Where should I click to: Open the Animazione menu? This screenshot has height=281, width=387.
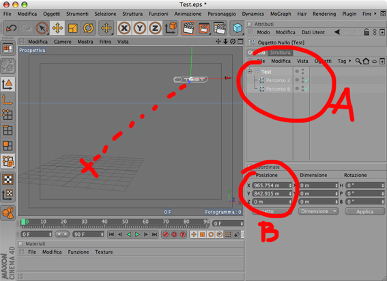point(188,14)
